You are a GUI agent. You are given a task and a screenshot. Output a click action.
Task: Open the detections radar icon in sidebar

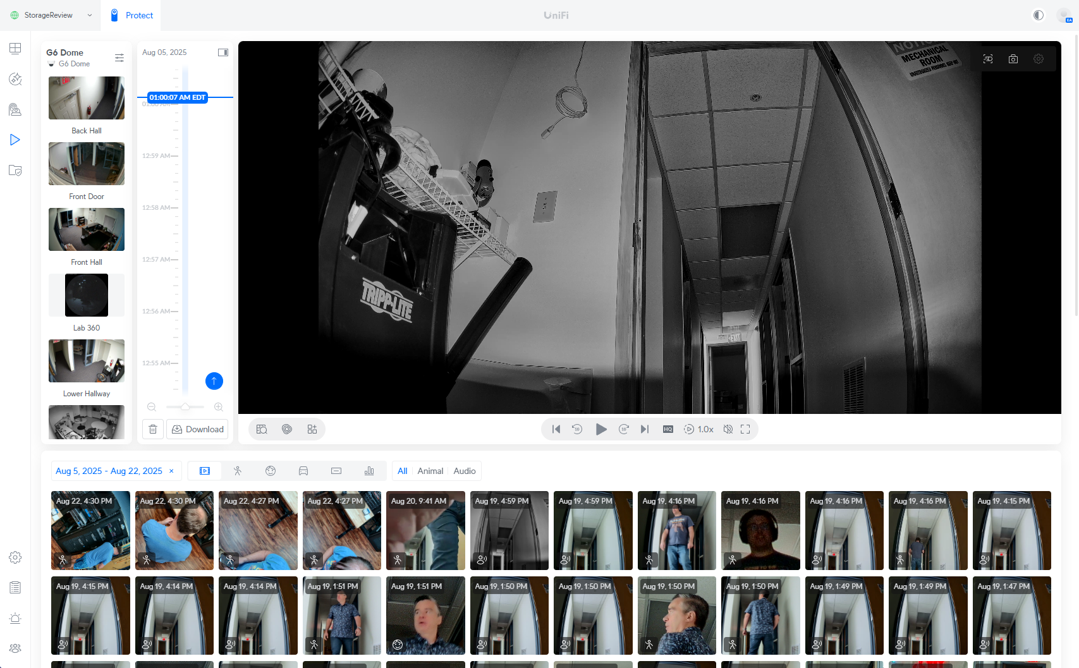click(x=15, y=79)
